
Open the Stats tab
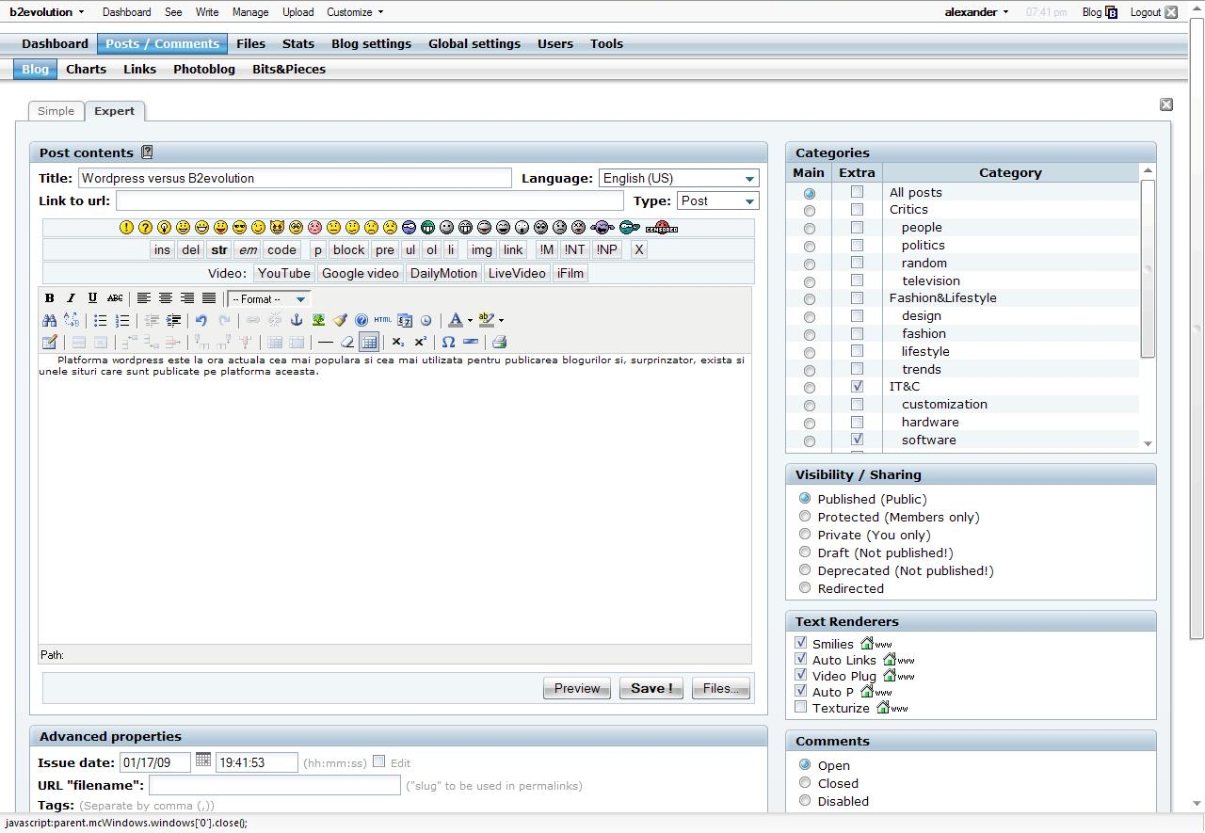pyautogui.click(x=298, y=43)
